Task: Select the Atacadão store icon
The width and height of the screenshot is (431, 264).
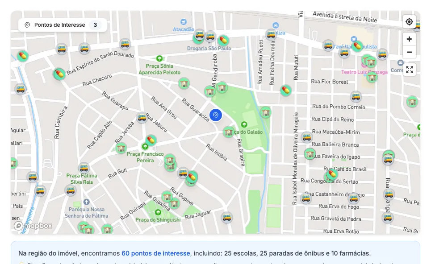Action: tap(183, 22)
